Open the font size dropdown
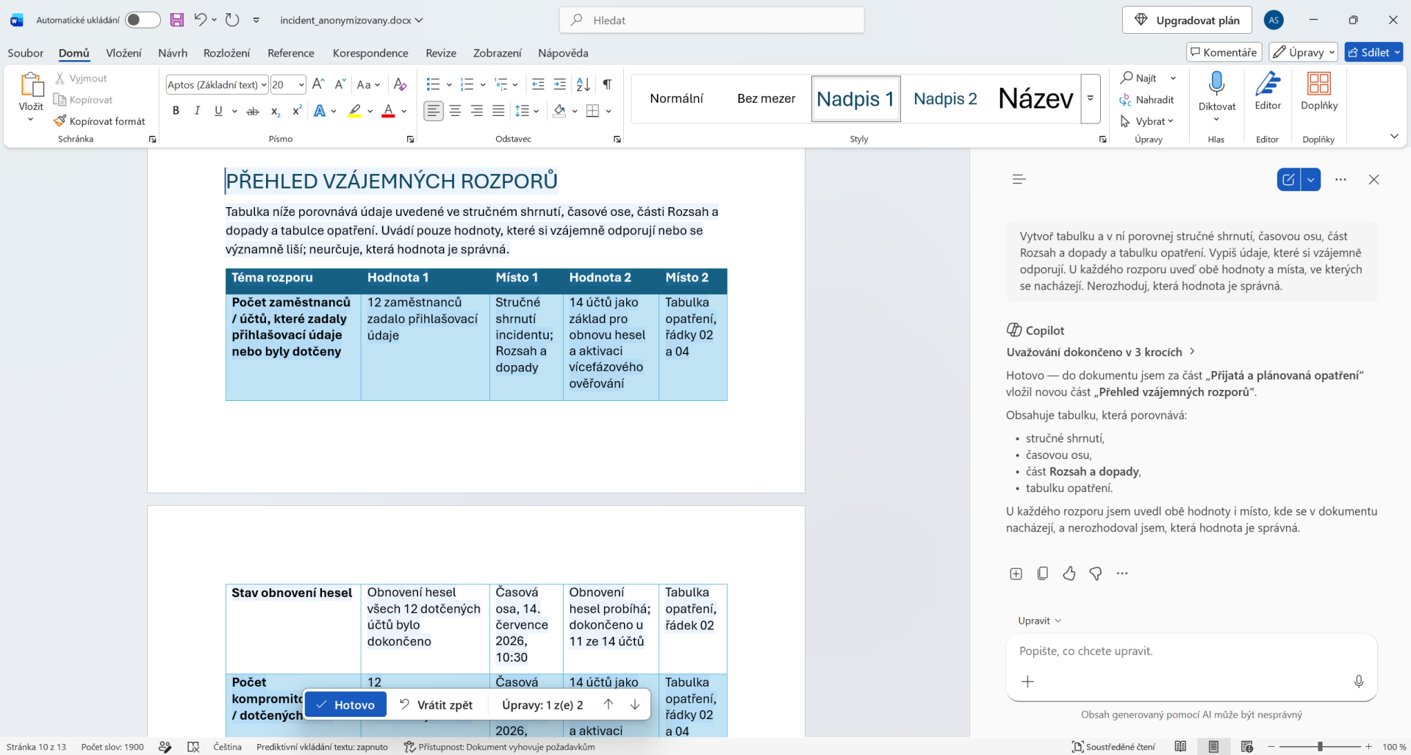 click(301, 84)
